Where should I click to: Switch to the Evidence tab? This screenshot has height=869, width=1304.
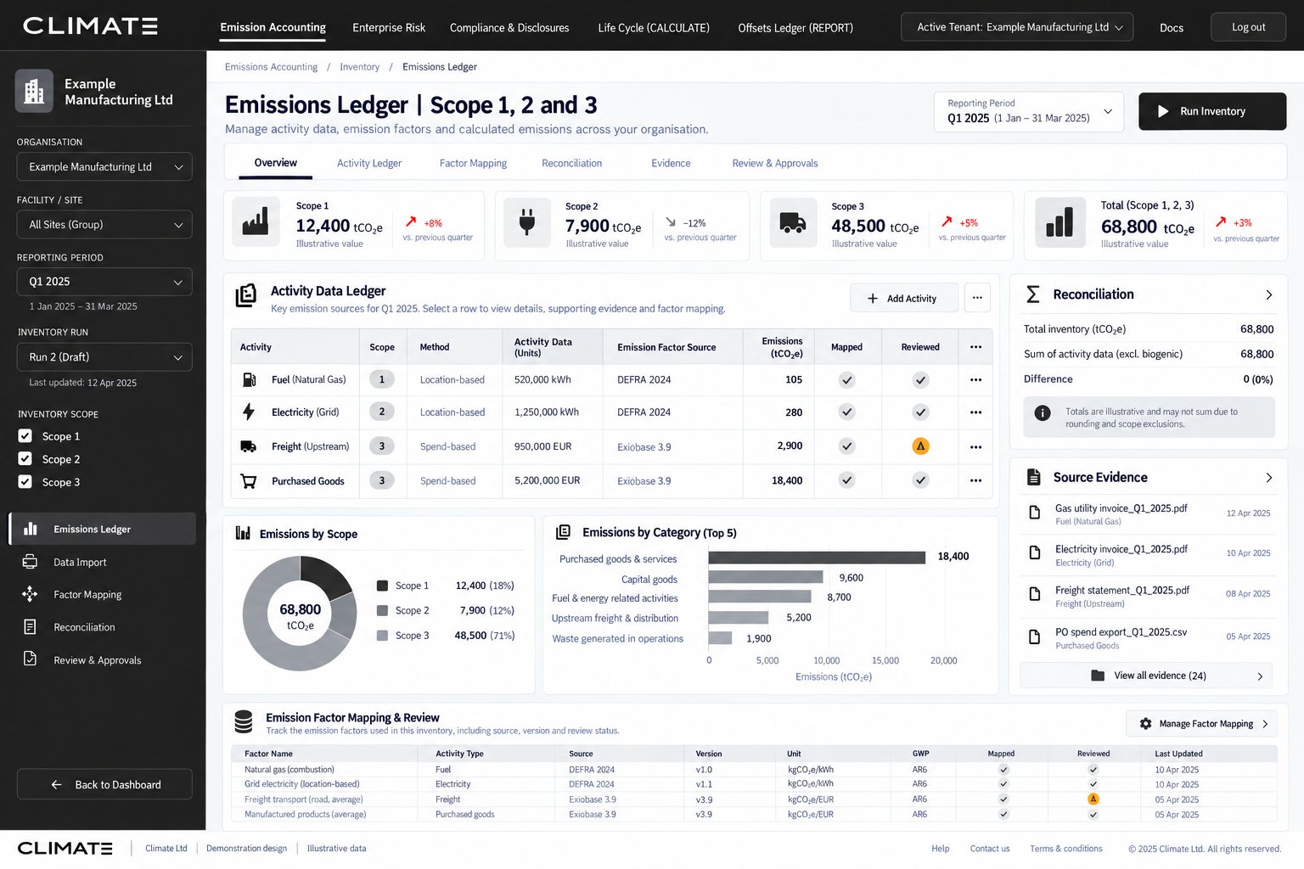[671, 163]
